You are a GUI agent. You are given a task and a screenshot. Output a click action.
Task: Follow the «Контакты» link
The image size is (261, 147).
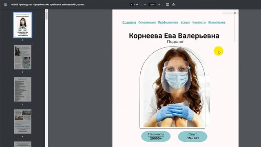(199, 22)
